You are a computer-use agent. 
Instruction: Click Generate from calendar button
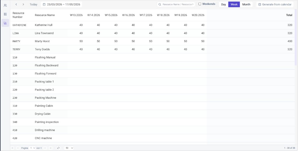[x=275, y=4]
